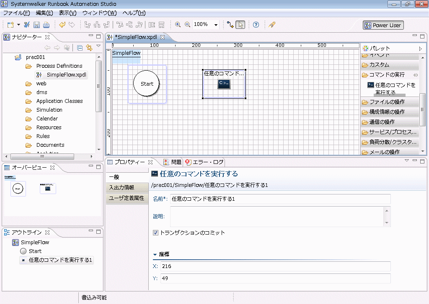The width and height of the screenshot is (429, 304).
Task: Pick 任意のコマンドを実行する palette item
Action: click(x=392, y=89)
